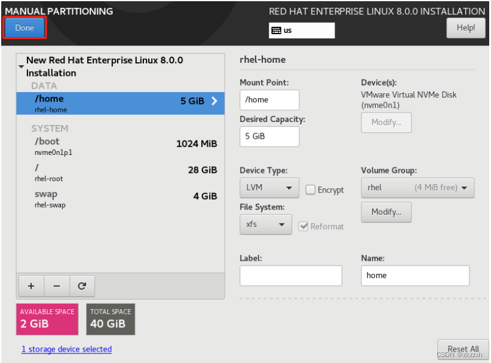Click the Done button
This screenshot has width=491, height=363.
[x=24, y=28]
